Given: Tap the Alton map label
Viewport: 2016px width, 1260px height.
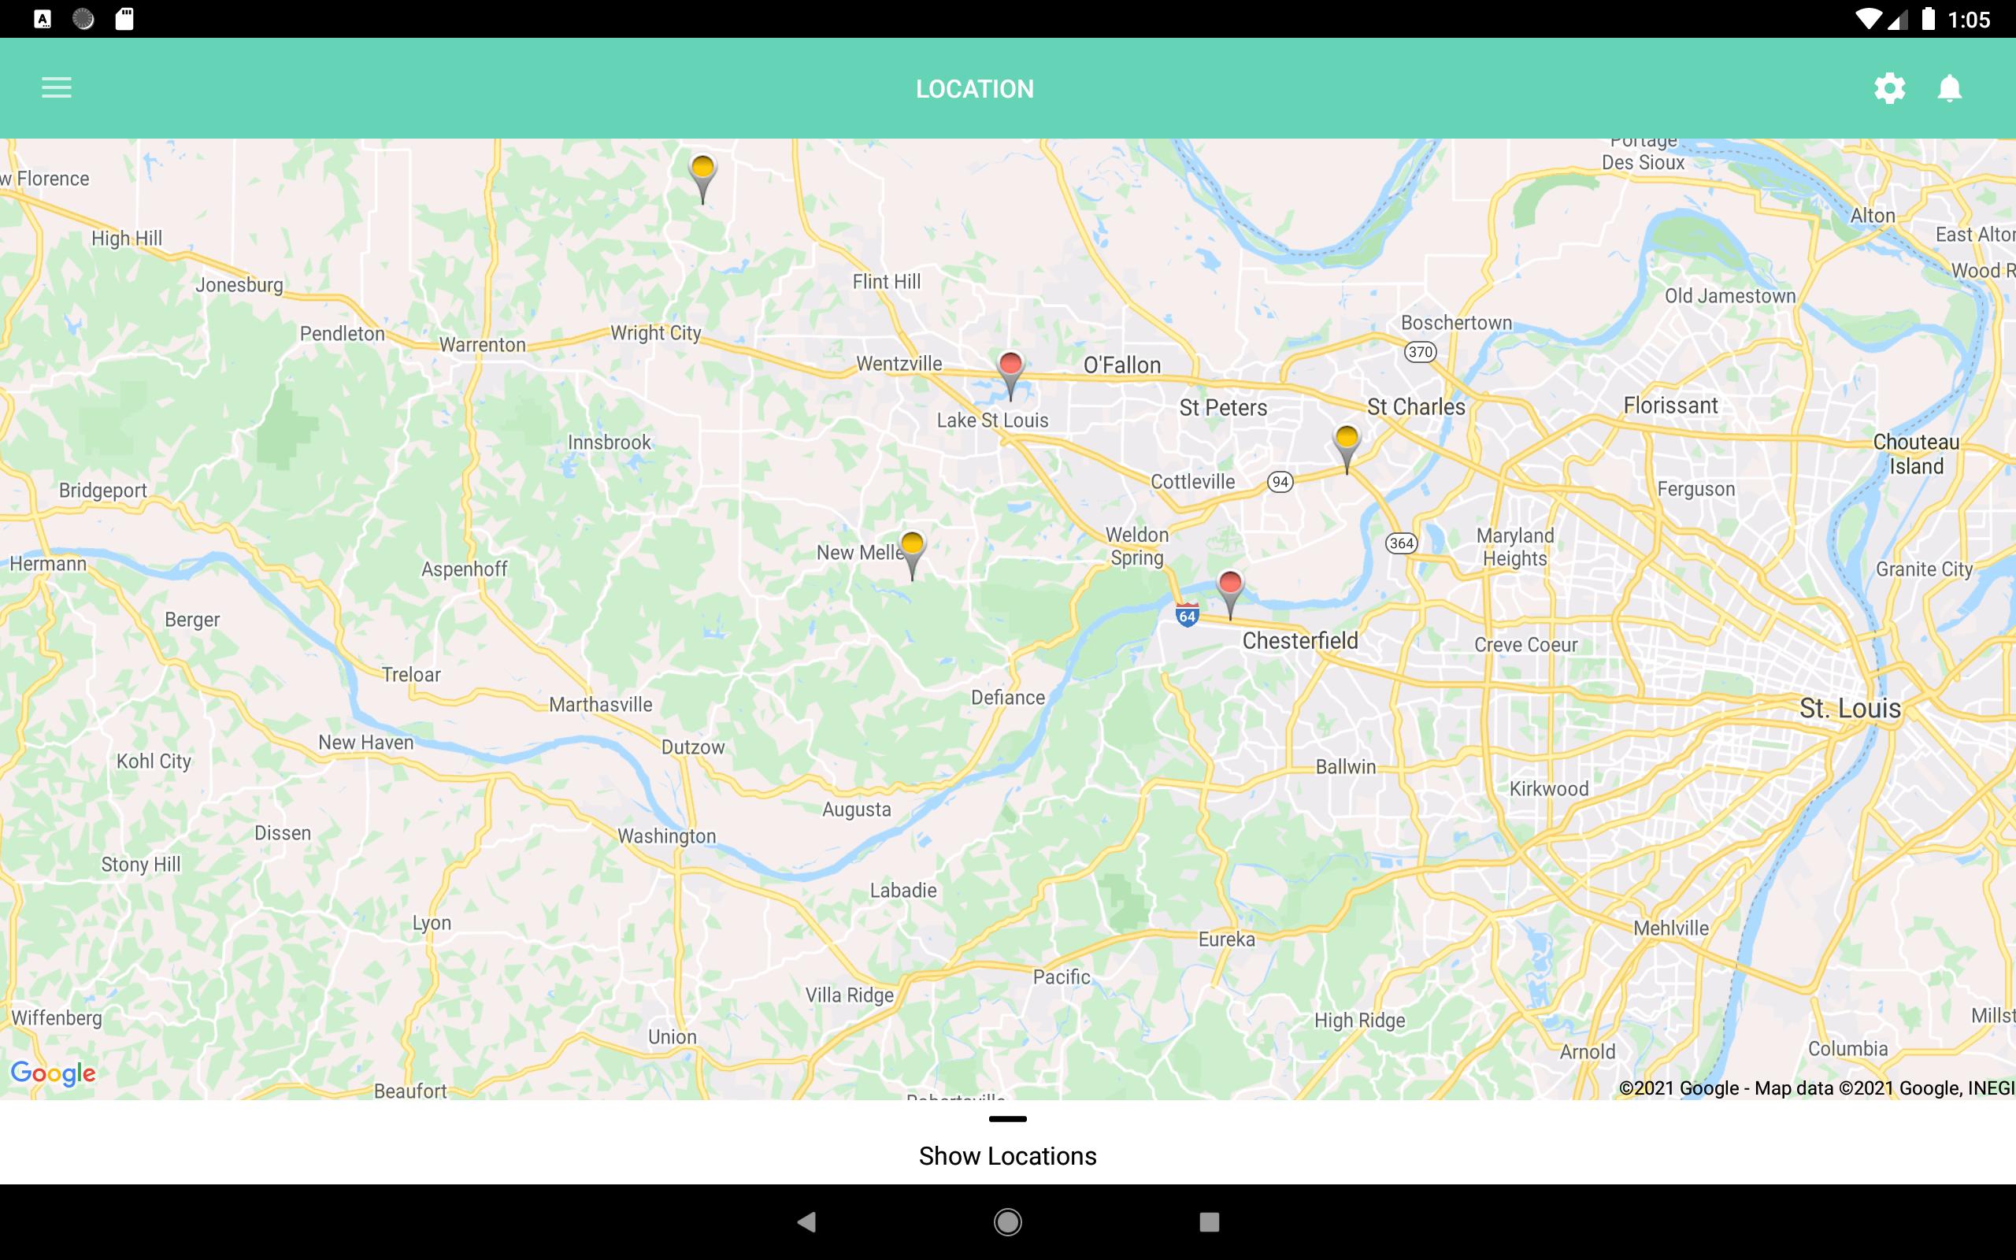Looking at the screenshot, I should 1873,215.
